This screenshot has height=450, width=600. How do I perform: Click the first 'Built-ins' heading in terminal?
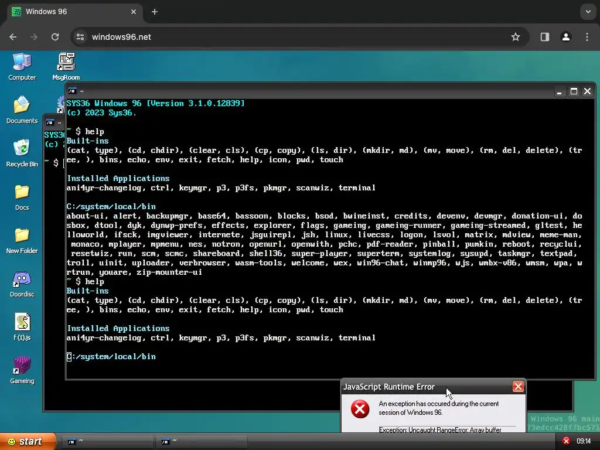pos(88,141)
